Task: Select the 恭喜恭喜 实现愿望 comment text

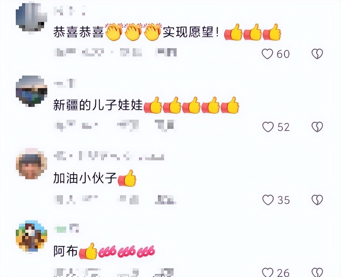Action: [x=167, y=33]
